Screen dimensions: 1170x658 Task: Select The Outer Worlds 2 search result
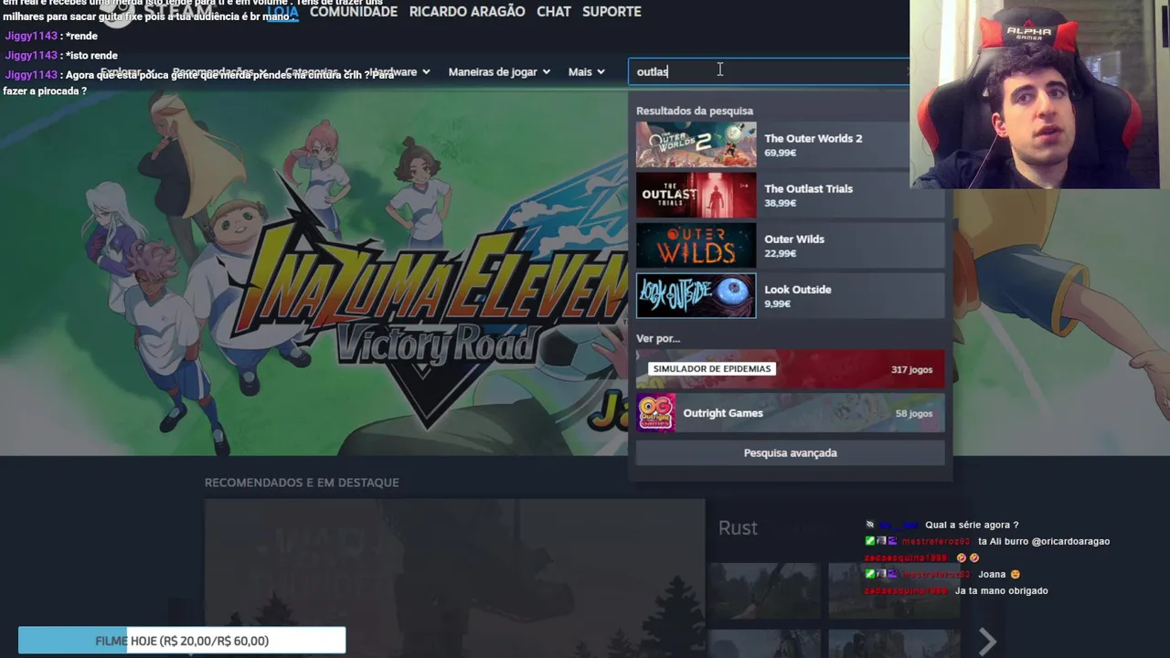(790, 145)
